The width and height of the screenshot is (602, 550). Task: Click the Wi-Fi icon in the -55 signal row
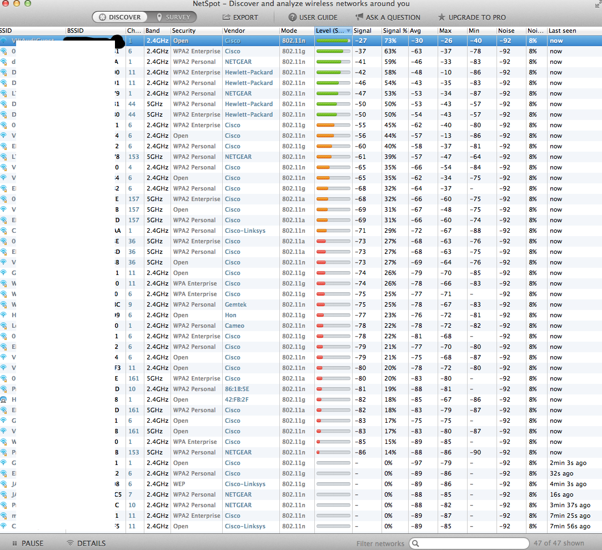[x=4, y=125]
